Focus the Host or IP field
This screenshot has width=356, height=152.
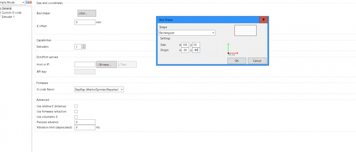point(85,65)
